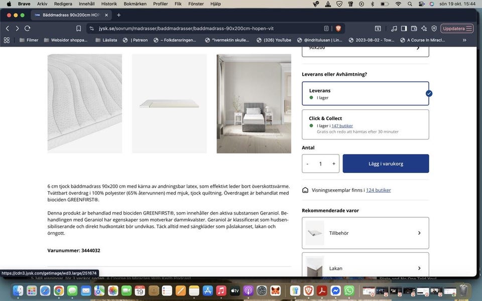Open the (326) YouTube bookmark

click(274, 40)
